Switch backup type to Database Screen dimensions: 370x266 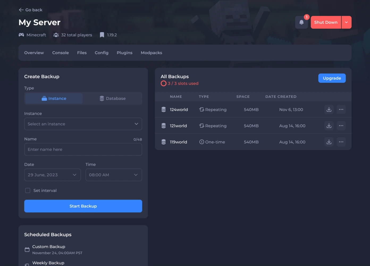112,98
